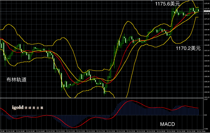
Task: Click the last candlestick on the chart
Action: pyautogui.click(x=198, y=10)
